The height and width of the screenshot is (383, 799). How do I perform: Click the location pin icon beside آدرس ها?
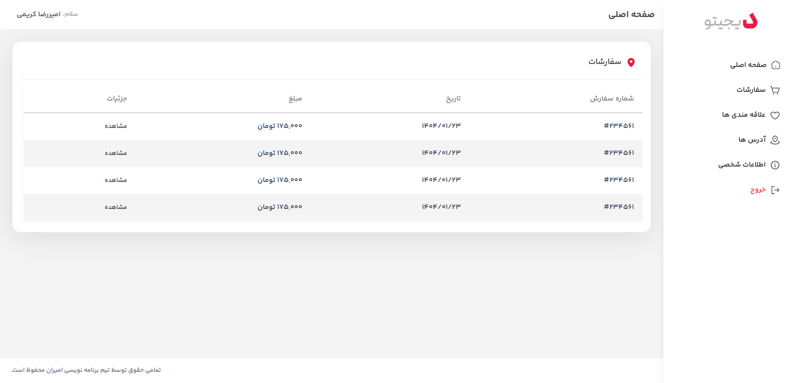[775, 140]
